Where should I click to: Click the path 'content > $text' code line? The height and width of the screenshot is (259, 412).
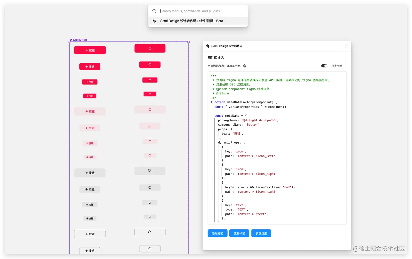247,214
